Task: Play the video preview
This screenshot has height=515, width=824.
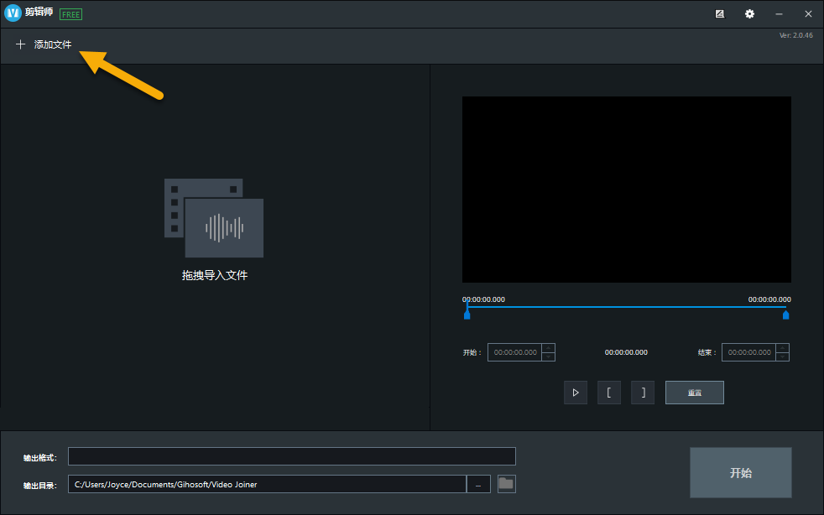Action: [576, 393]
